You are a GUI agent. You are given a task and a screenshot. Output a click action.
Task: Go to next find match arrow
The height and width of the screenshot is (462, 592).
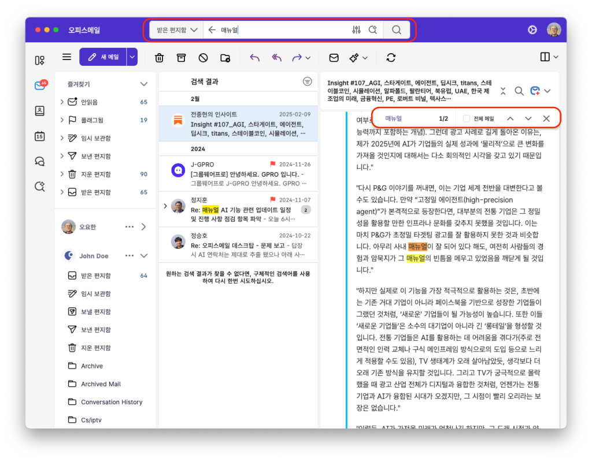click(x=528, y=118)
